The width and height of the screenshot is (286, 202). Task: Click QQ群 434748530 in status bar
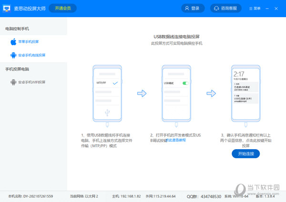tap(204, 197)
